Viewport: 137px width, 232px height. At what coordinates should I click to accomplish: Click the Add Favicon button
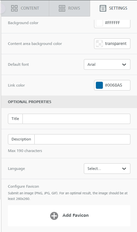(x=69, y=216)
